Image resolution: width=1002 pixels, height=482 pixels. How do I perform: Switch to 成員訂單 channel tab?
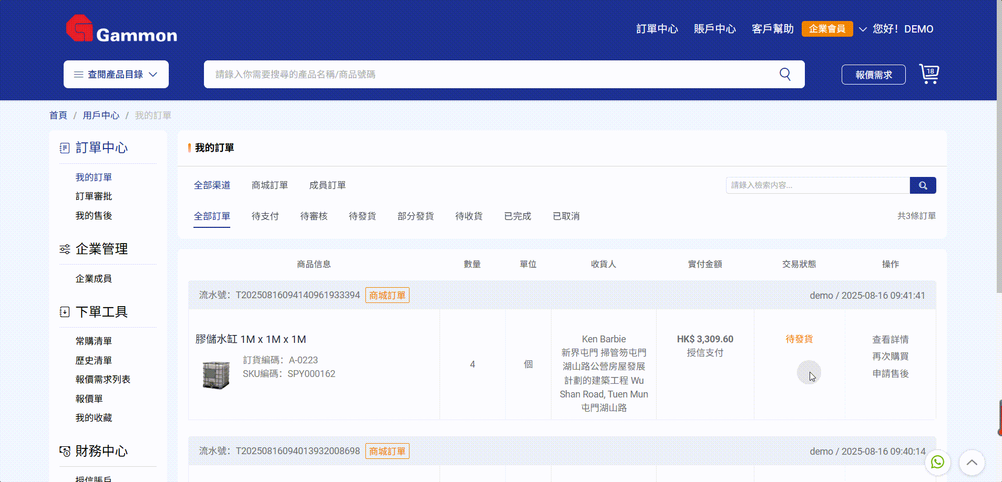pyautogui.click(x=327, y=185)
